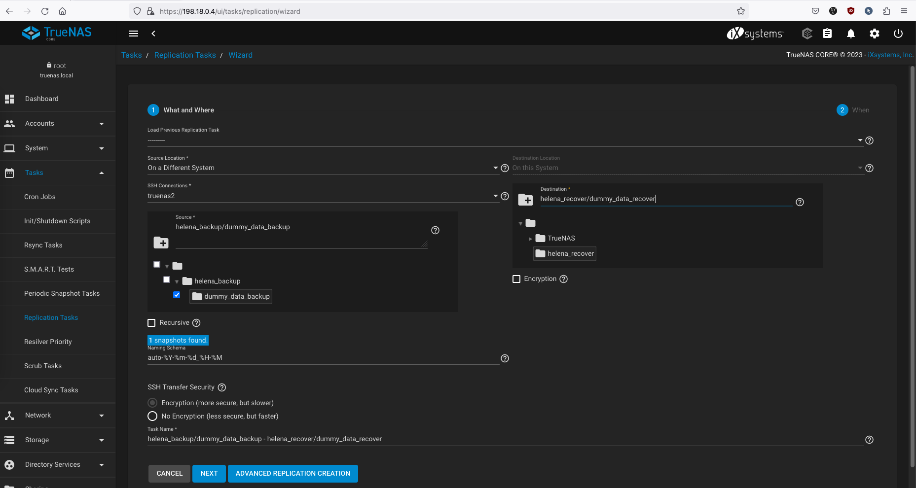Enable the Recursive checkbox
Screen dimensions: 916x488
(151, 323)
